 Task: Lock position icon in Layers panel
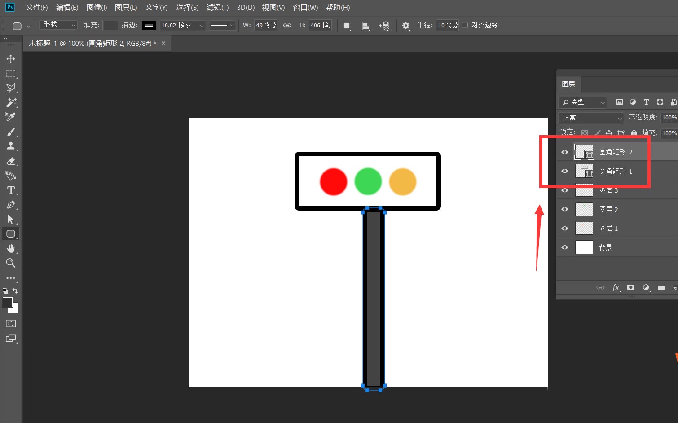click(x=609, y=133)
